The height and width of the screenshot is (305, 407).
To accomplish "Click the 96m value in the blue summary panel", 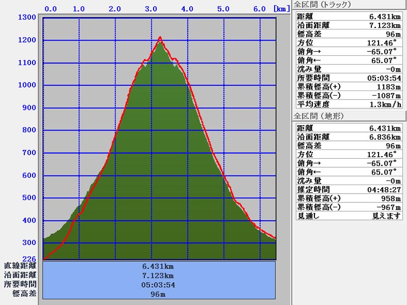I will pyautogui.click(x=159, y=294).
